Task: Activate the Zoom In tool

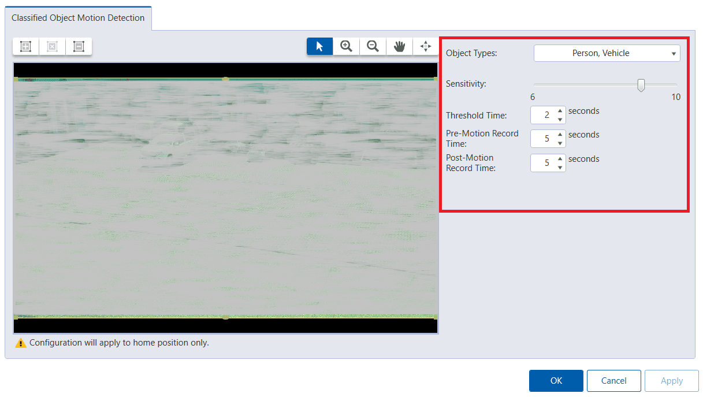Action: 345,46
